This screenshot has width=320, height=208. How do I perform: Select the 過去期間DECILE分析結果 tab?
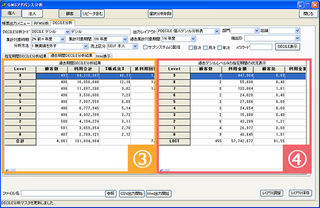[x=72, y=56]
